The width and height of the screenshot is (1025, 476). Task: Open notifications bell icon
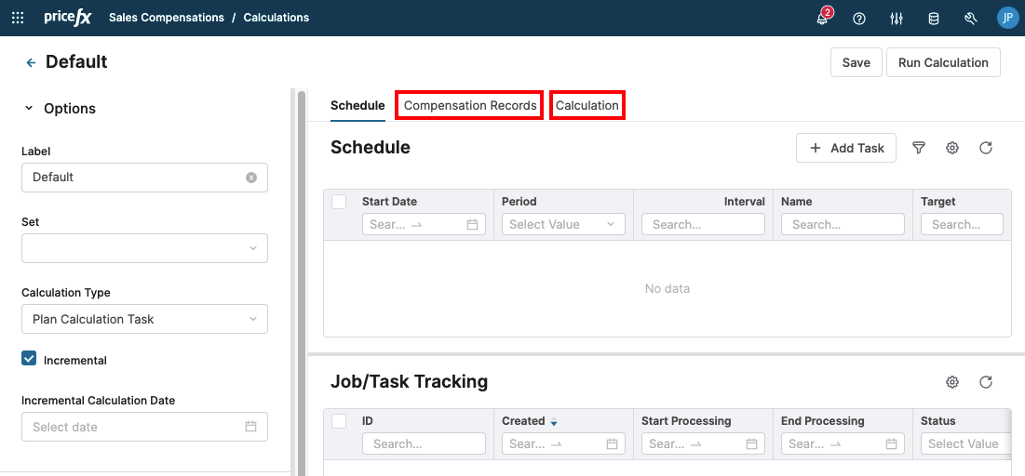pyautogui.click(x=822, y=19)
